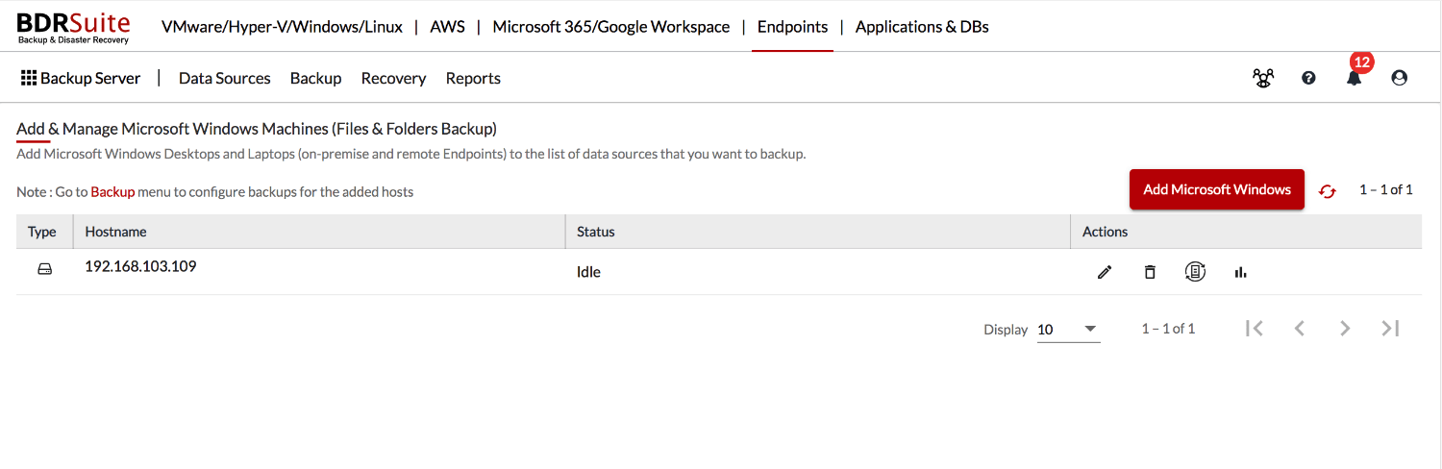Edit the 192.168.103.109 host with pencil icon
Image resolution: width=1442 pixels, height=469 pixels.
(1105, 272)
